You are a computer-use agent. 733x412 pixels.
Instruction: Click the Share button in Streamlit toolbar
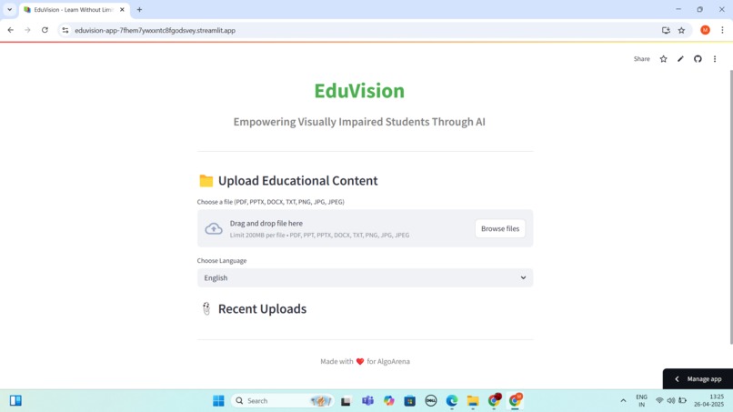[641, 59]
